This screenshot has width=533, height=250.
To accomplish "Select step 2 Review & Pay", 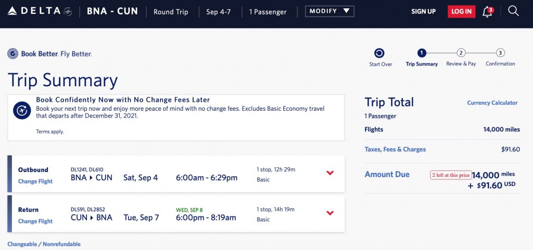I will (461, 53).
